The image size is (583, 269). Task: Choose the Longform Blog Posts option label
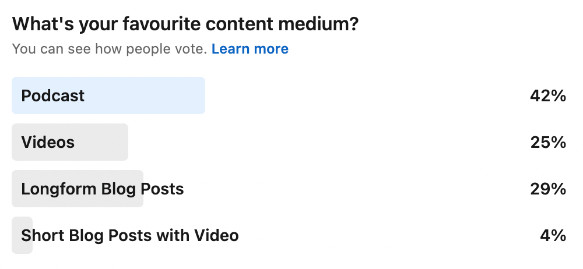[x=103, y=189]
